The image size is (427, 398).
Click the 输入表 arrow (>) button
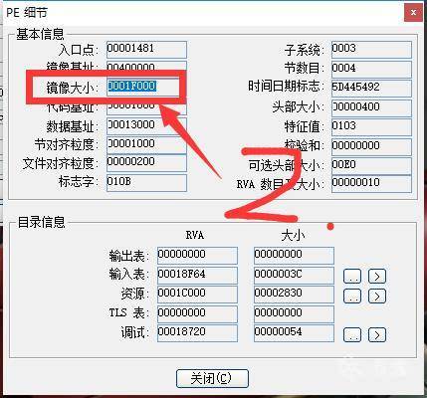click(x=377, y=276)
